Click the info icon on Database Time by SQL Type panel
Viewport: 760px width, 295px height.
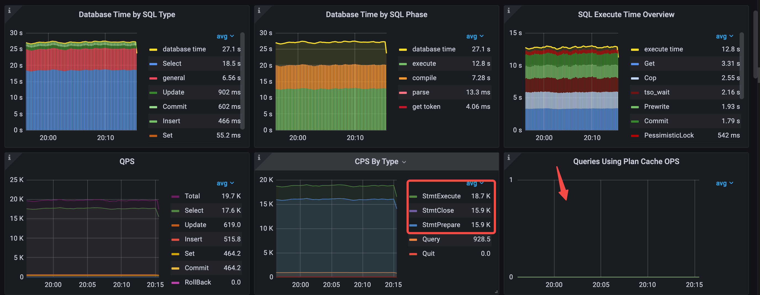[9, 10]
